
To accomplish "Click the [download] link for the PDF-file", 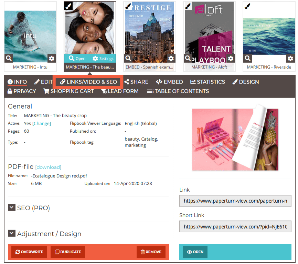I will coord(48,167).
